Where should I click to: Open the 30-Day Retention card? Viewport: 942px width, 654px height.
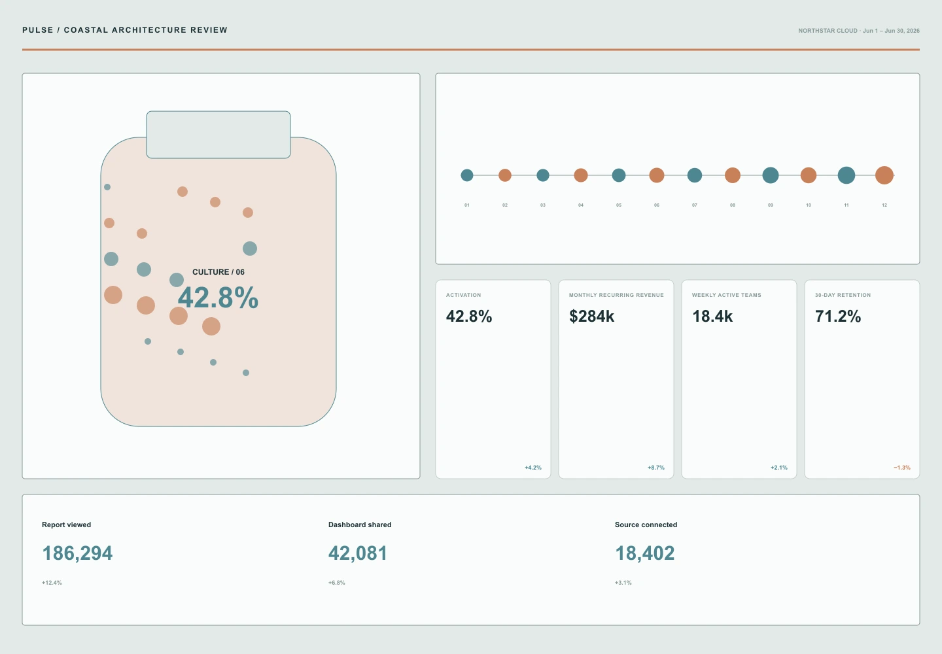pyautogui.click(x=862, y=379)
